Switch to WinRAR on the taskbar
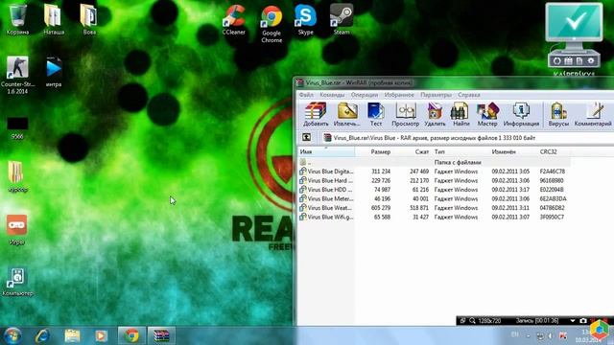 [x=161, y=336]
